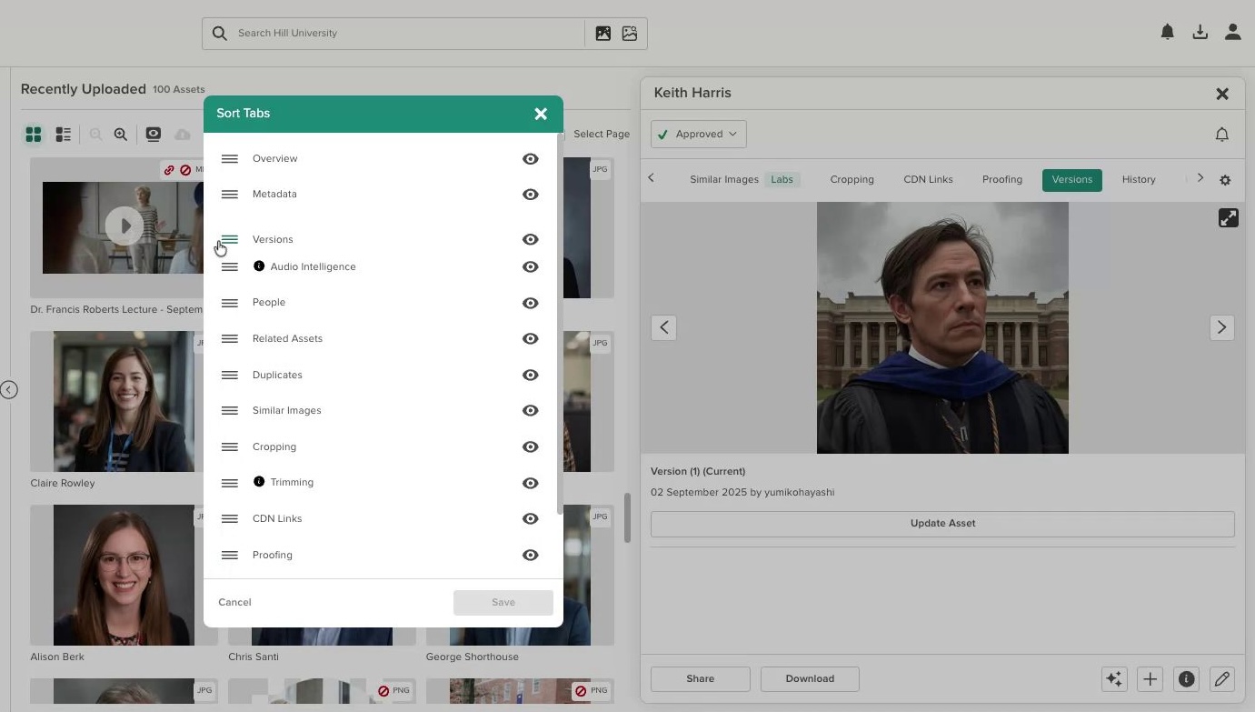Open tab settings gear icon
1255x712 pixels.
click(1225, 180)
